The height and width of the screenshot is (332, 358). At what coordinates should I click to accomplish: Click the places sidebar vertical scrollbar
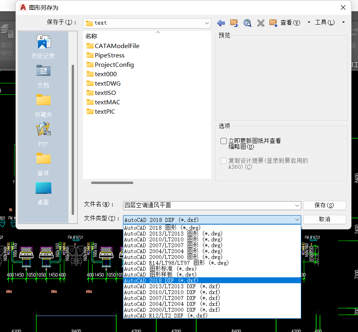73,140
